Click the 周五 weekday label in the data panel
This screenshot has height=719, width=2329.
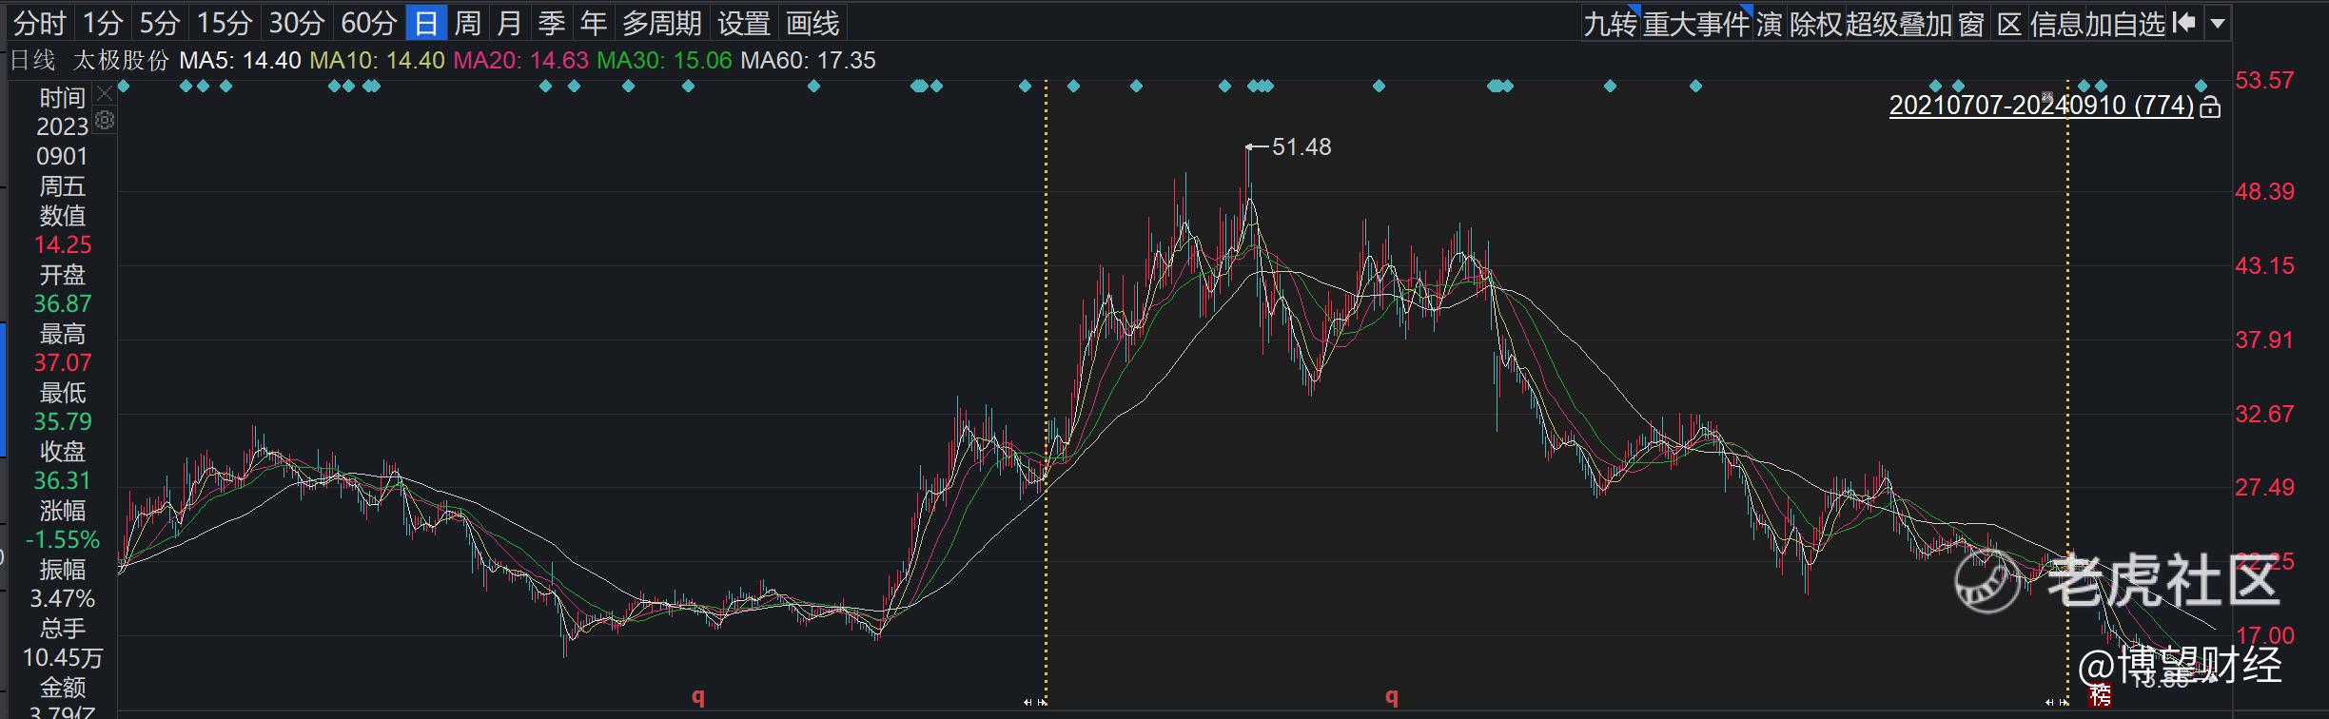[x=63, y=186]
